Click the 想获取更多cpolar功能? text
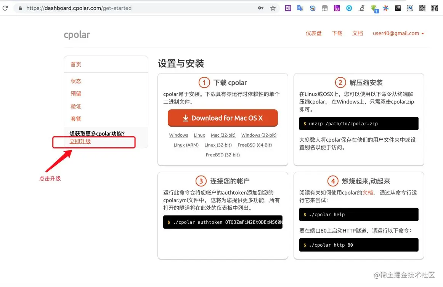The width and height of the screenshot is (443, 287). pyautogui.click(x=97, y=134)
